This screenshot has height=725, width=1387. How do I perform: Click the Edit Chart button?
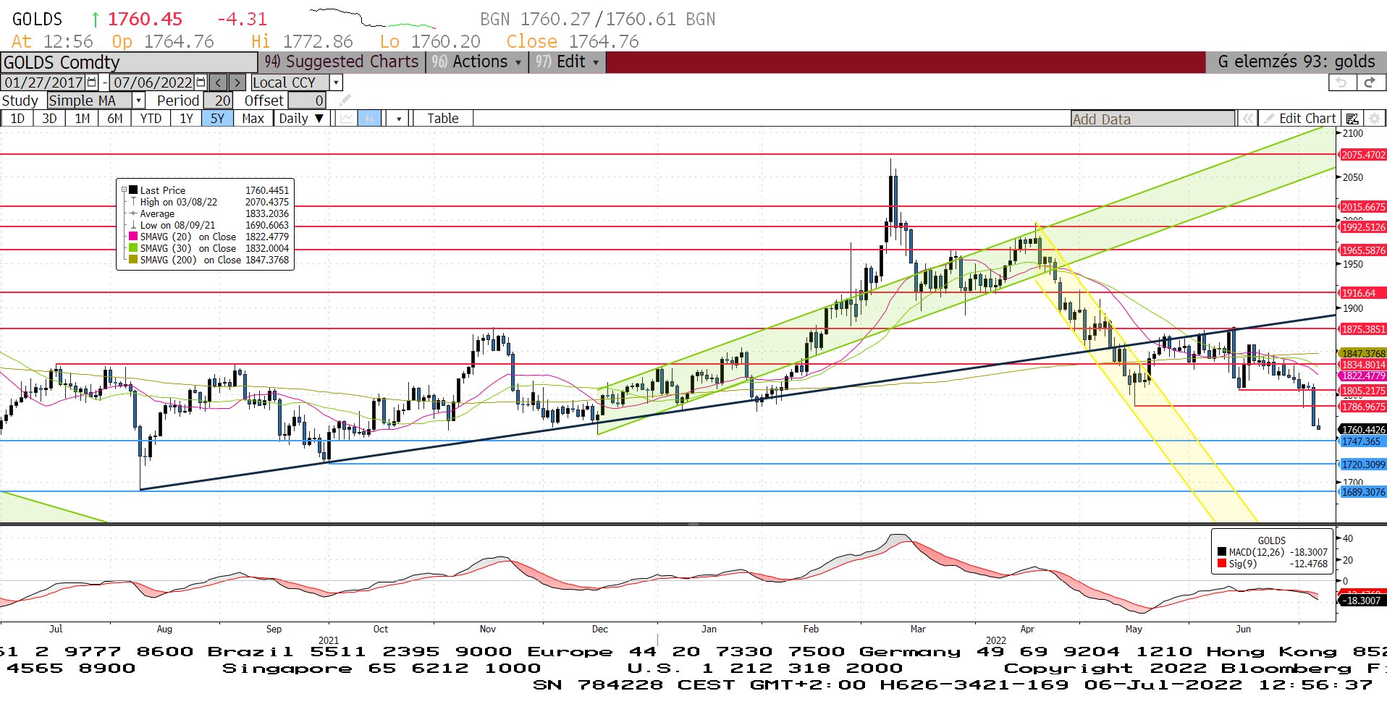[1299, 119]
